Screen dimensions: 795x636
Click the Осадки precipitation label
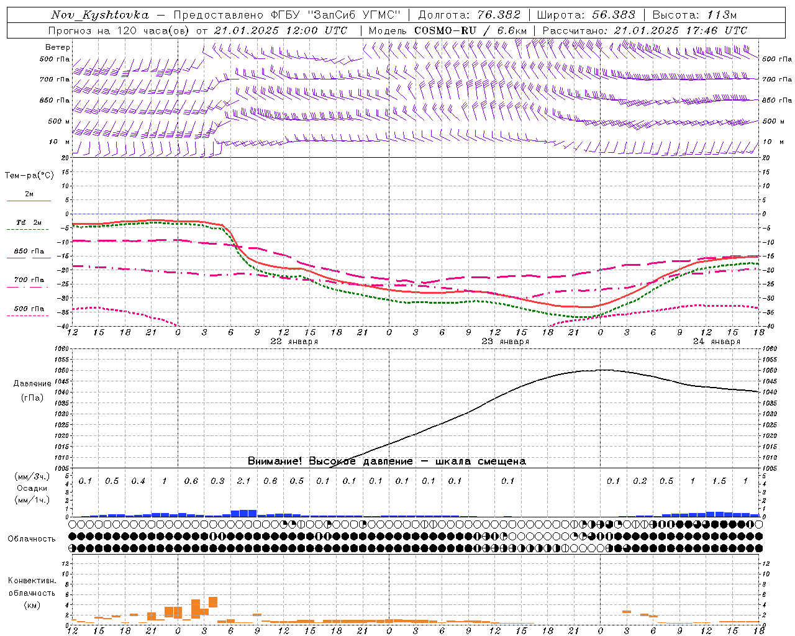[x=32, y=488]
